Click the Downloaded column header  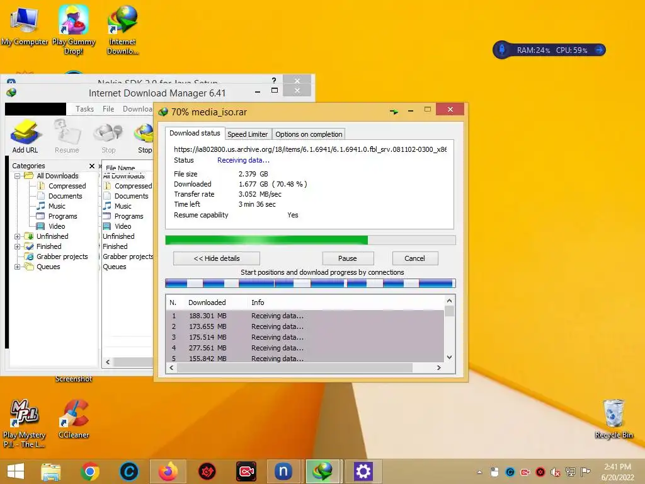coord(207,302)
